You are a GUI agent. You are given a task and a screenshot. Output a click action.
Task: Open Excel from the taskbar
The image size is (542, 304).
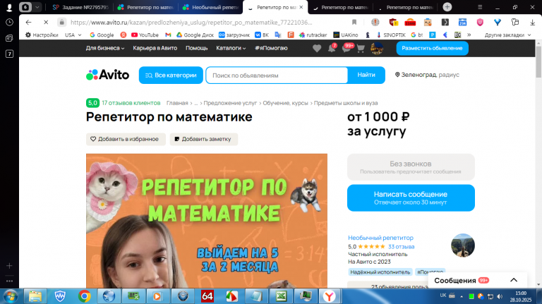(x=281, y=296)
